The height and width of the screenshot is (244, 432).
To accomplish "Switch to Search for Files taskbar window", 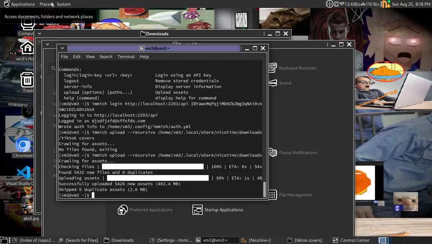I will coord(78,240).
